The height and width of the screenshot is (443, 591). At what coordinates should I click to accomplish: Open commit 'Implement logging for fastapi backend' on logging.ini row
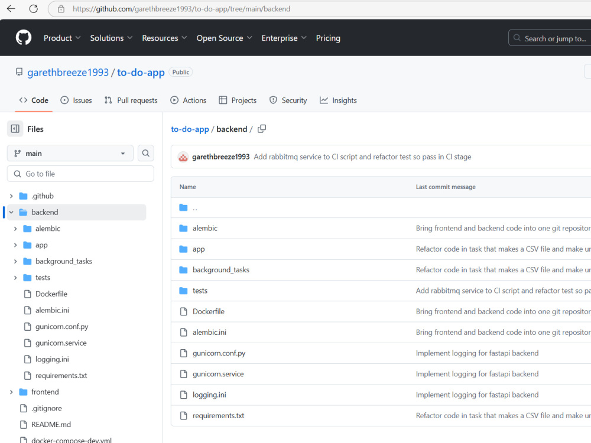[x=477, y=395]
